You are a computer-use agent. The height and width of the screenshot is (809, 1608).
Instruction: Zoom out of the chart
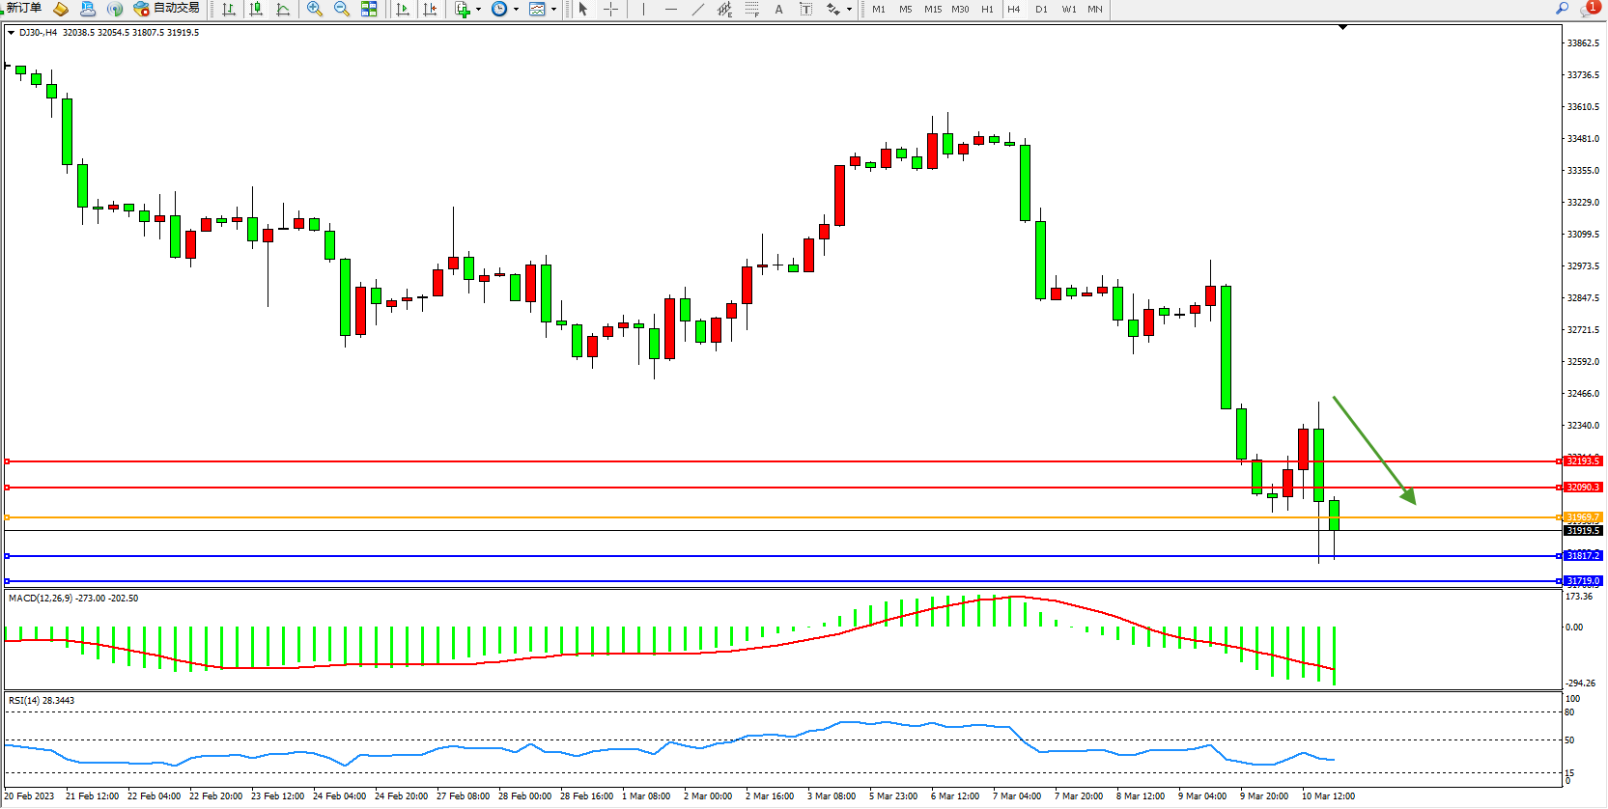(x=342, y=10)
